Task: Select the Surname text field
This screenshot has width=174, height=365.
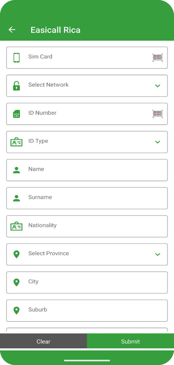Action: 87,198
